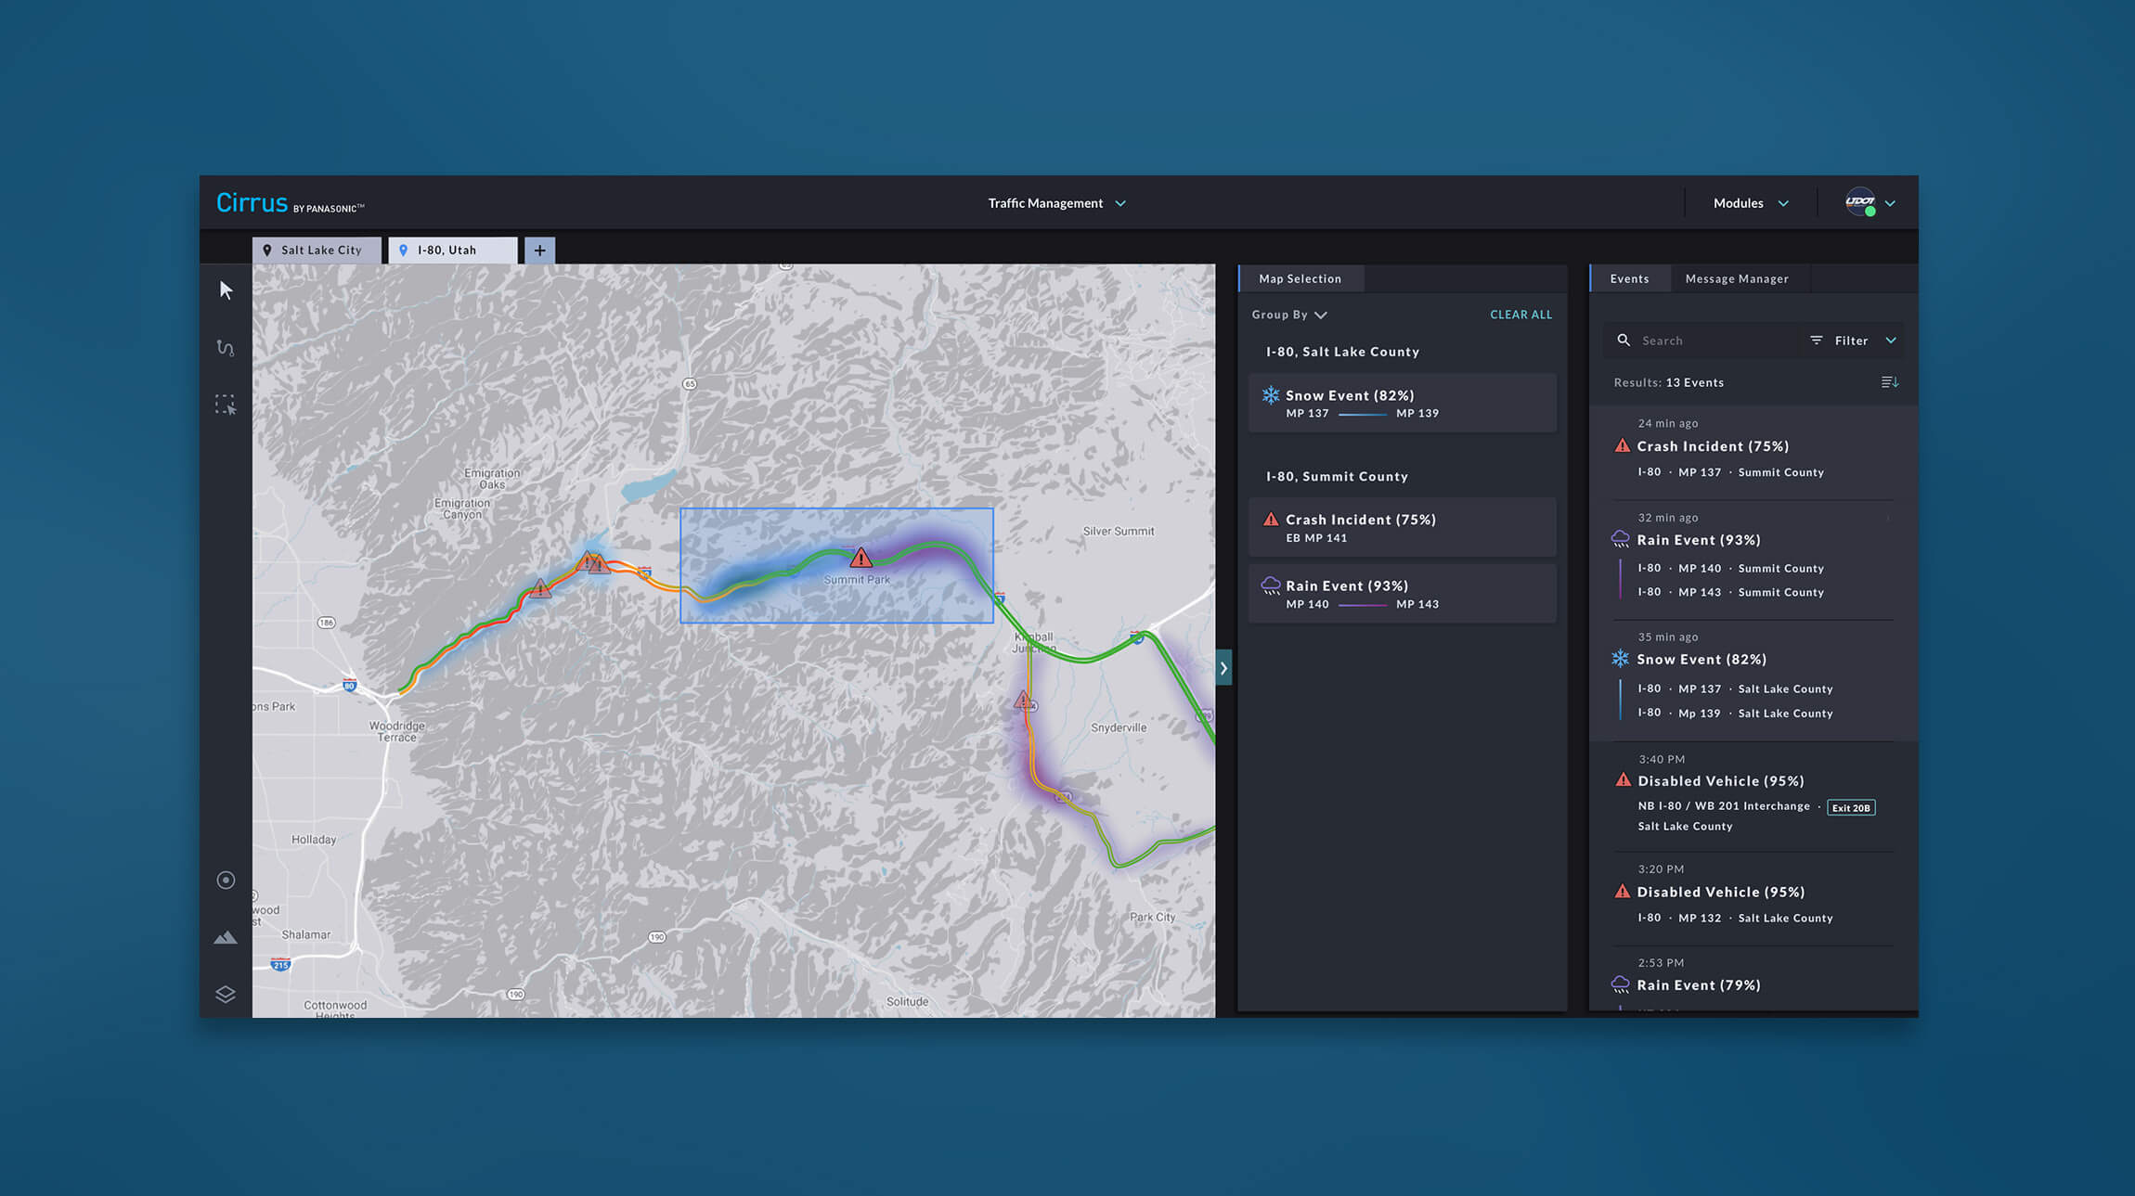
Task: Select the Snow Event (82%) selection card
Action: click(1402, 403)
